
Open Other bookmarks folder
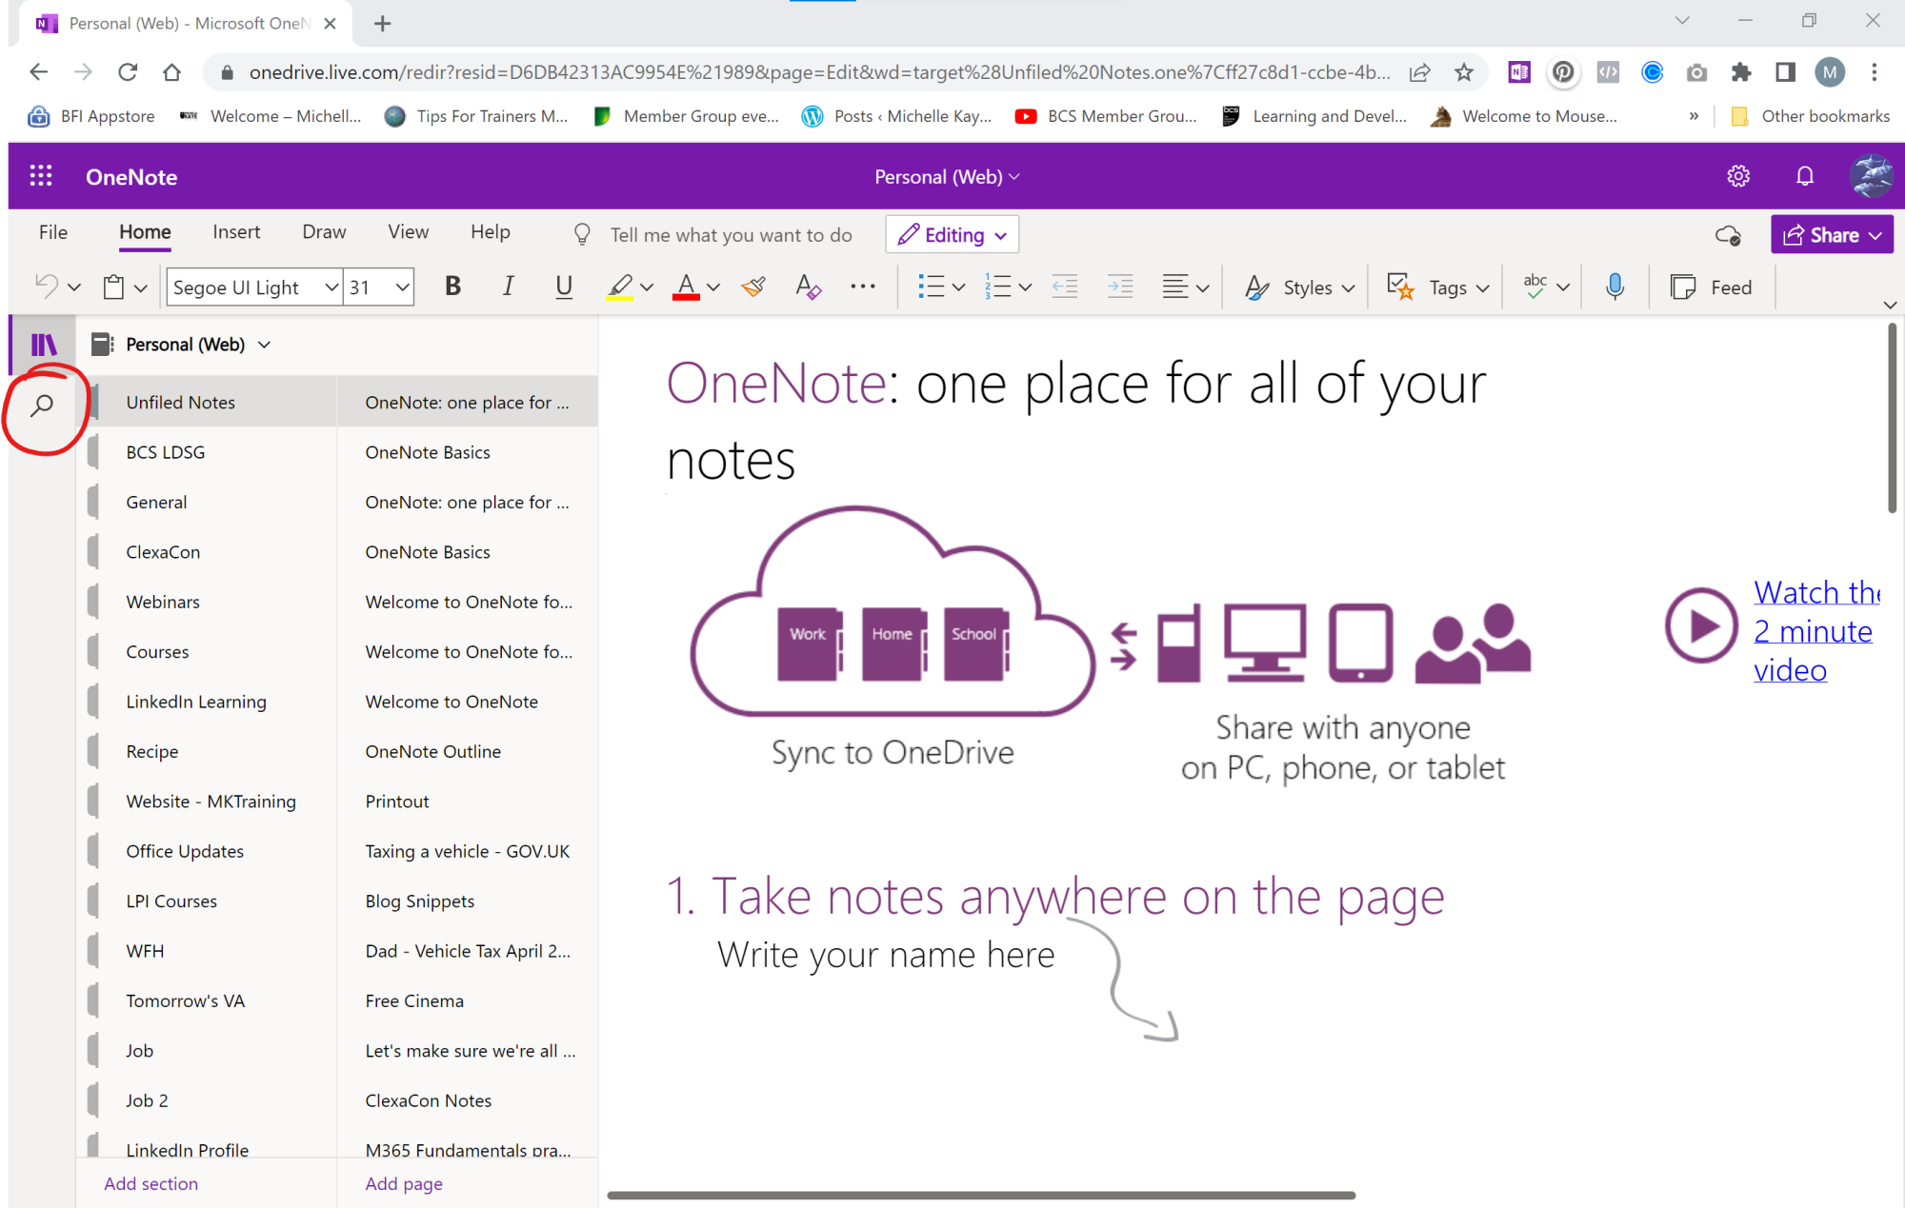(1810, 116)
